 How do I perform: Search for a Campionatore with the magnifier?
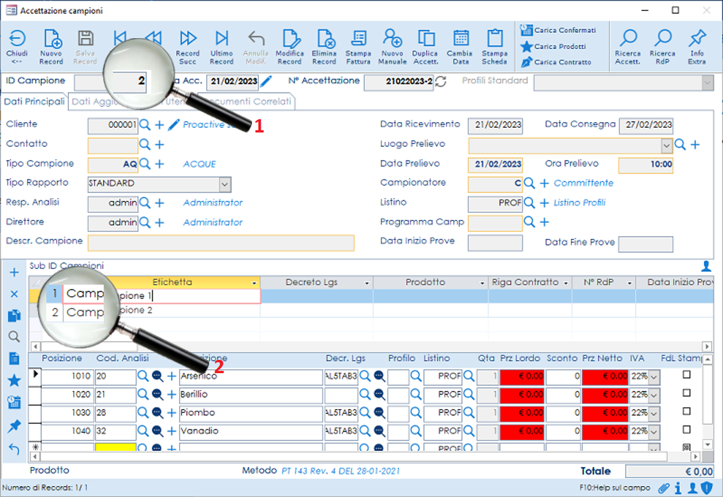coord(530,183)
